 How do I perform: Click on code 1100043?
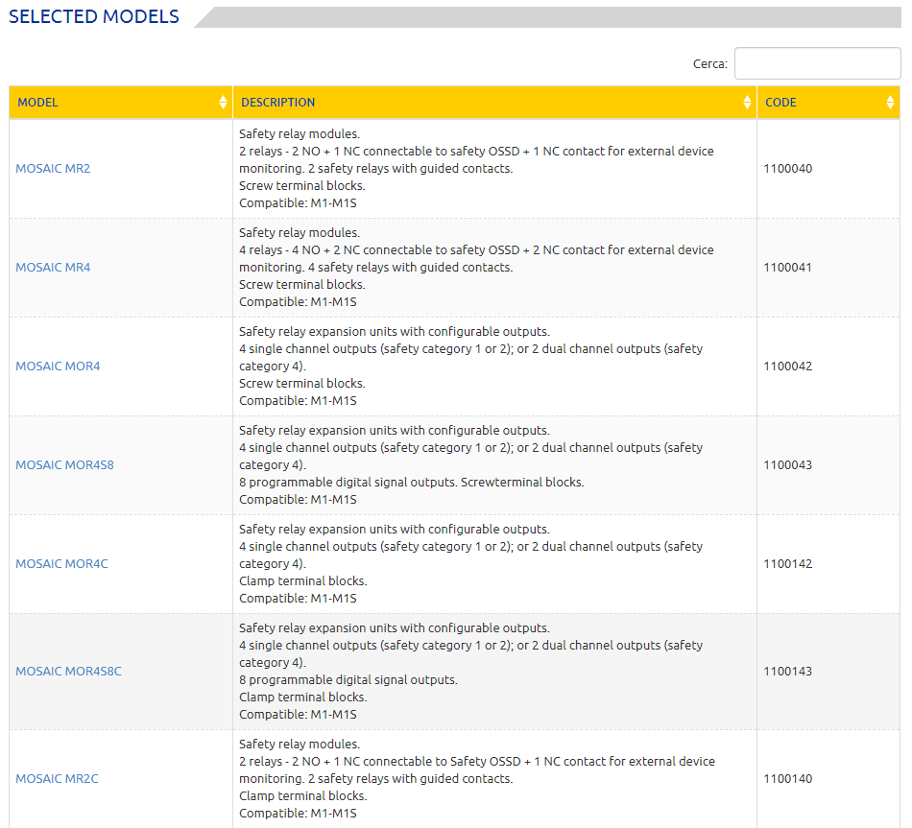[x=787, y=465]
